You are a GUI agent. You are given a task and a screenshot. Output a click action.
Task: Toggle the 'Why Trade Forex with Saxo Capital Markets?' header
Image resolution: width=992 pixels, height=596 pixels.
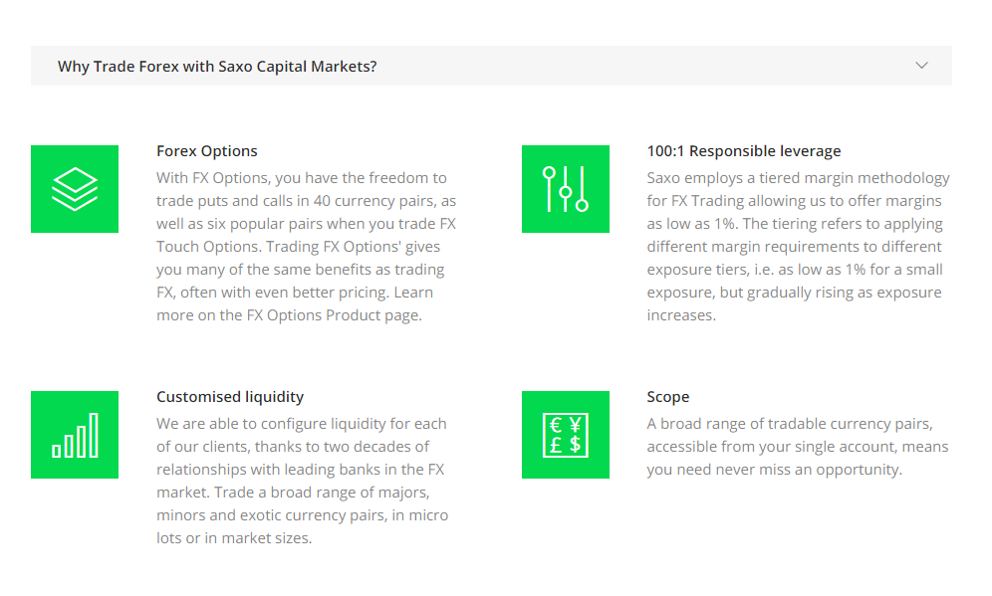click(217, 67)
